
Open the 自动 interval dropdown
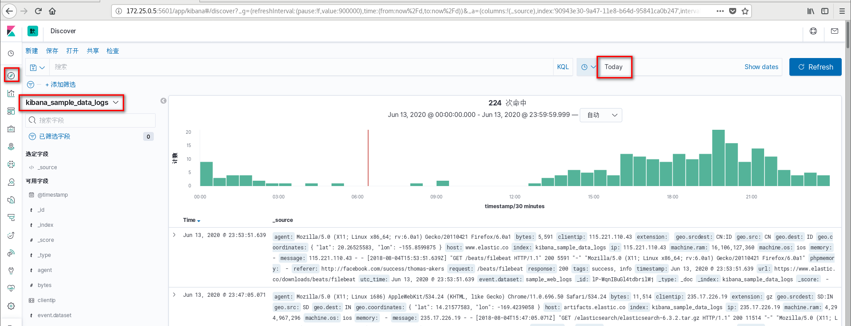point(601,115)
